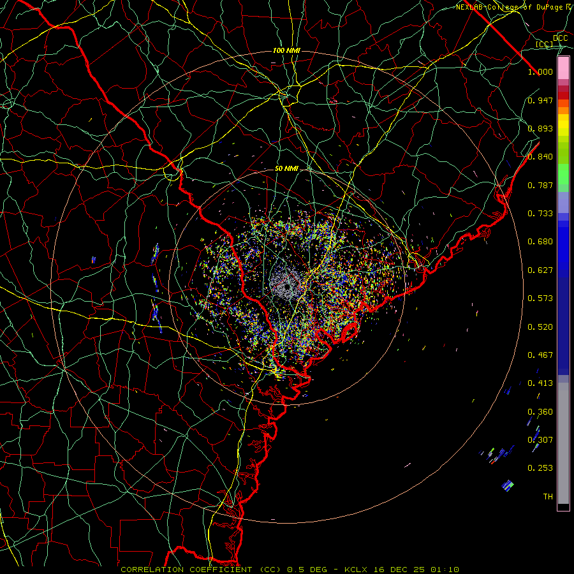Click the 0.893 color scale value

(540, 128)
